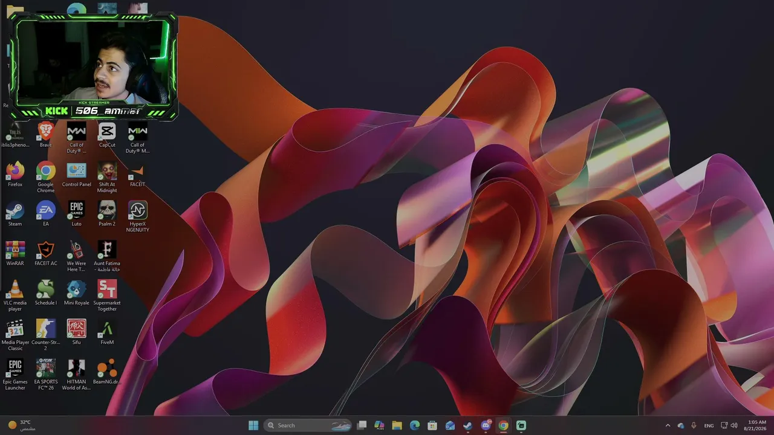The image size is (774, 435).
Task: Select the Supermarket Together game icon
Action: 107,289
